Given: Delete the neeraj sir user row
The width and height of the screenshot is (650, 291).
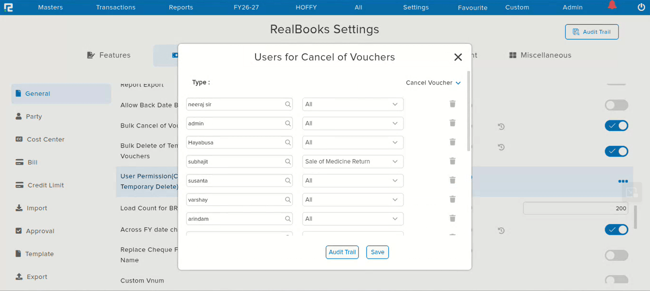Looking at the screenshot, I should pos(452,104).
